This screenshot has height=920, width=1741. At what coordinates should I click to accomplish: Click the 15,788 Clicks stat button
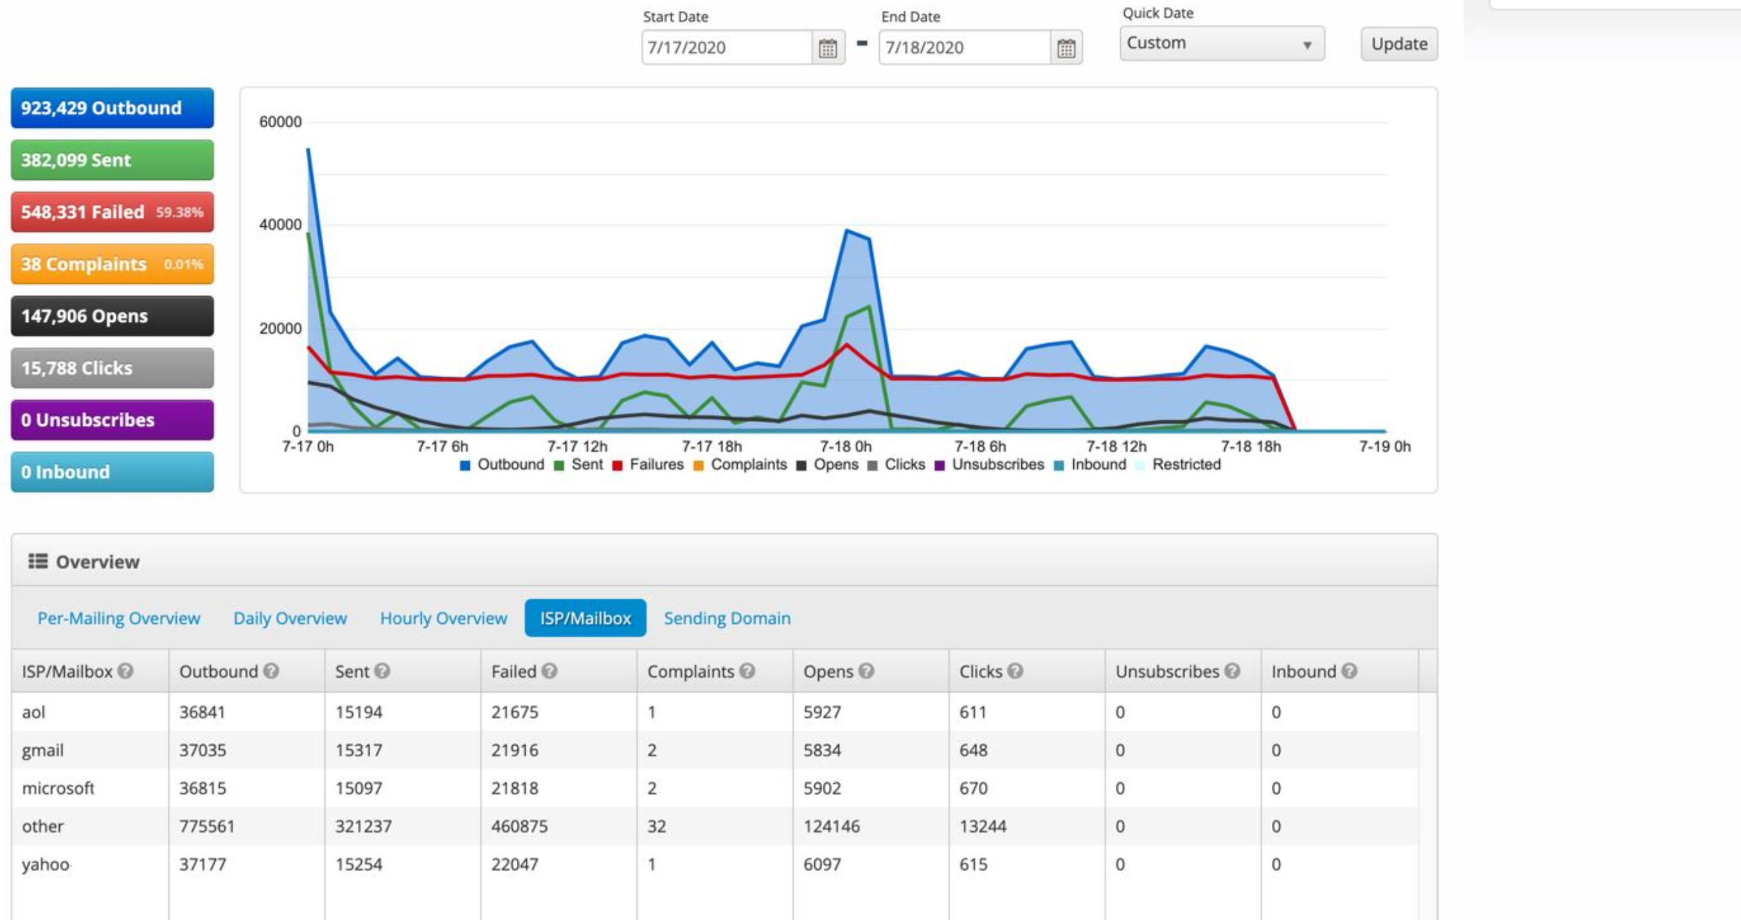coord(112,368)
